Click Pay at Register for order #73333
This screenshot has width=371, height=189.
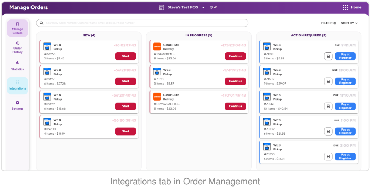tap(345, 156)
